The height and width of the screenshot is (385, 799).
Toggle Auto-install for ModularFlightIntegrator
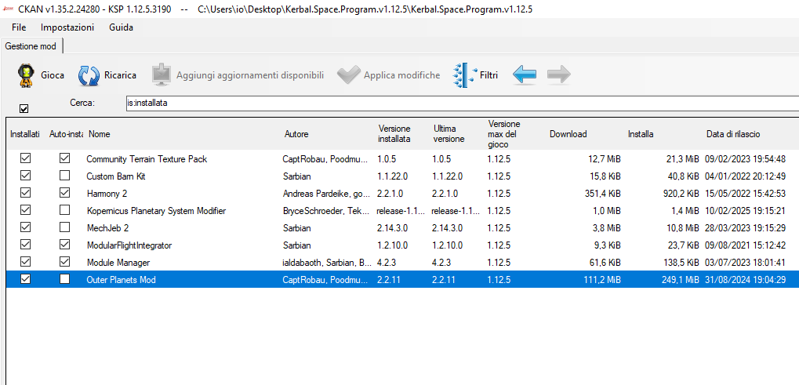64,245
